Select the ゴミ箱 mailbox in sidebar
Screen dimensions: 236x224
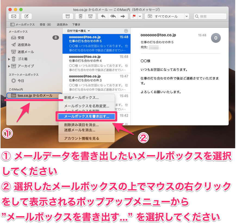tap(34, 59)
